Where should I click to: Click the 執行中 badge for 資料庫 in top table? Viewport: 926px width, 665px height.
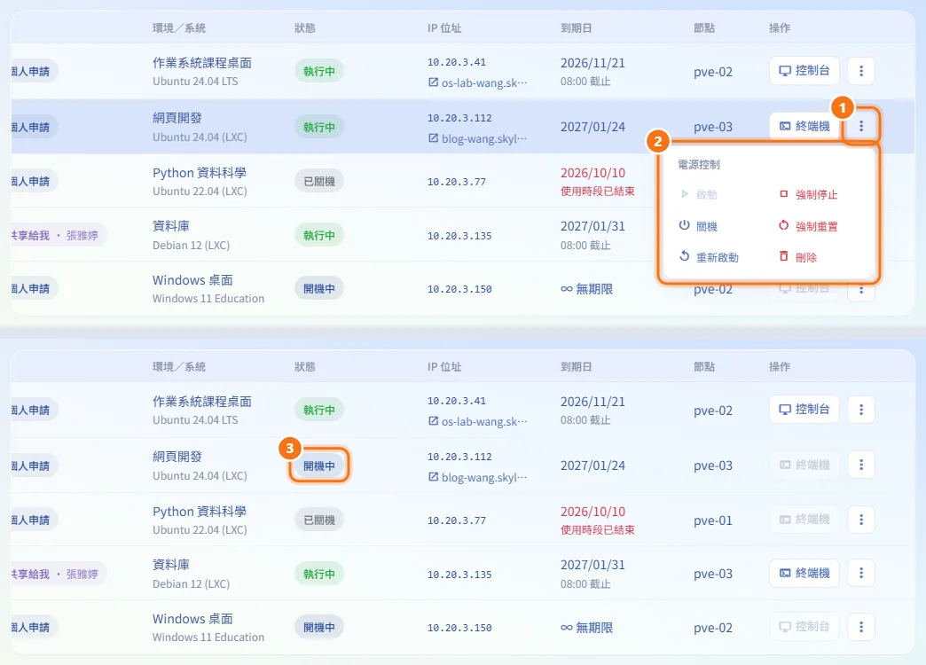coord(319,235)
